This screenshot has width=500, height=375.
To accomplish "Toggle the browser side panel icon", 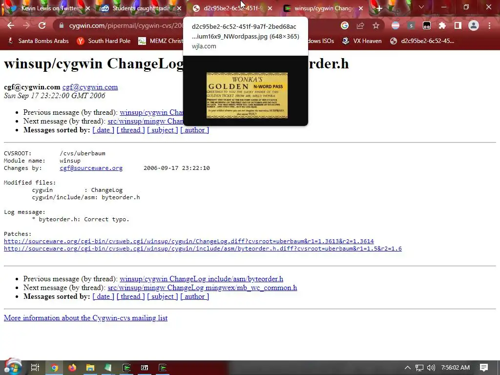I will pyautogui.click(x=458, y=25).
